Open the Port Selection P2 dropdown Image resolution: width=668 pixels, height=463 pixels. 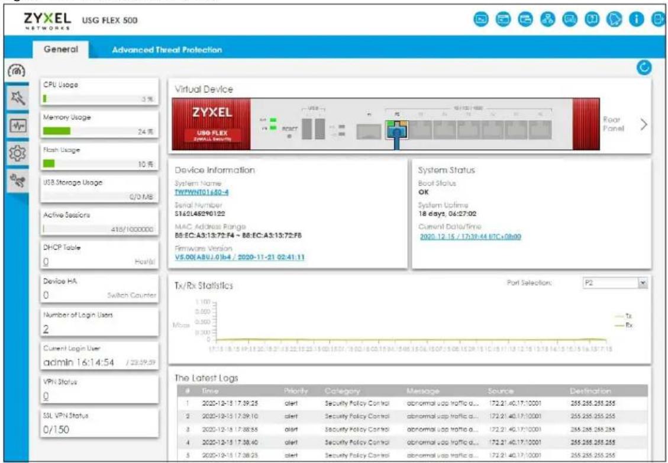pos(615,283)
